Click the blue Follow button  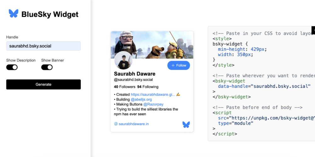coord(179,66)
